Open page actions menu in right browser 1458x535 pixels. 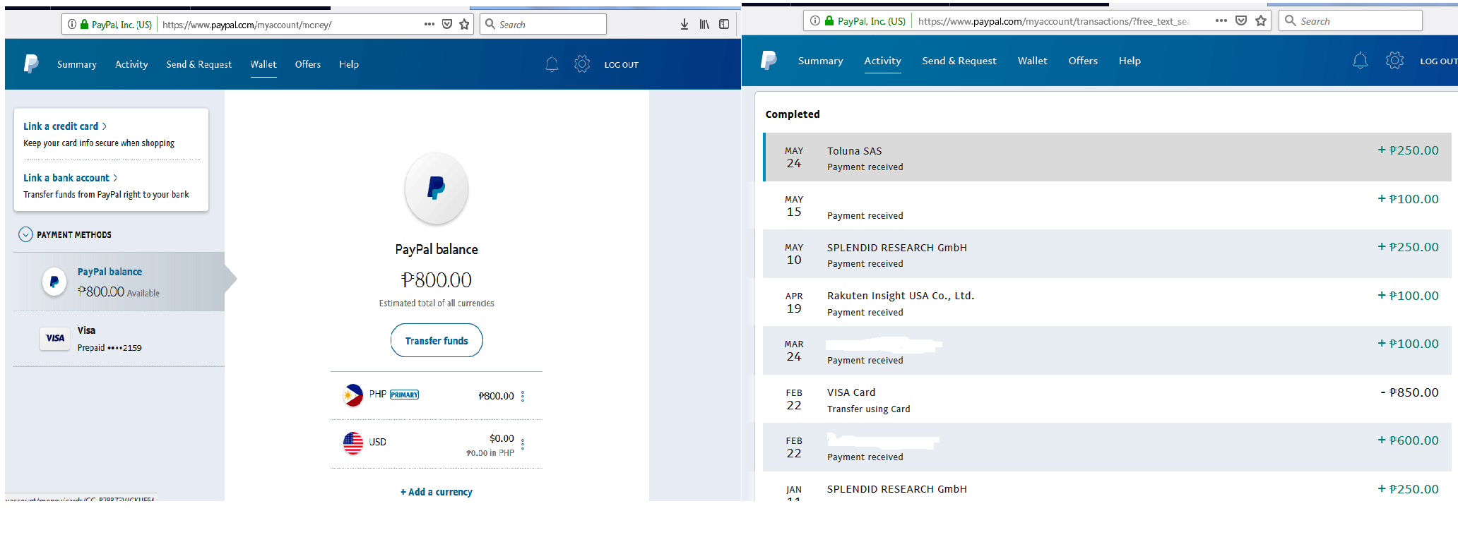coord(1221,20)
